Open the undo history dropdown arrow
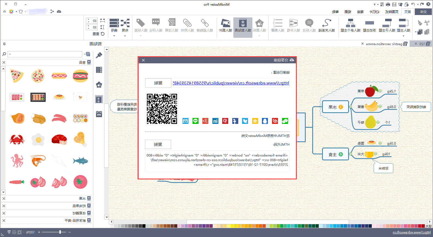Image resolution: width=433 pixels, height=237 pixels. 417,4
